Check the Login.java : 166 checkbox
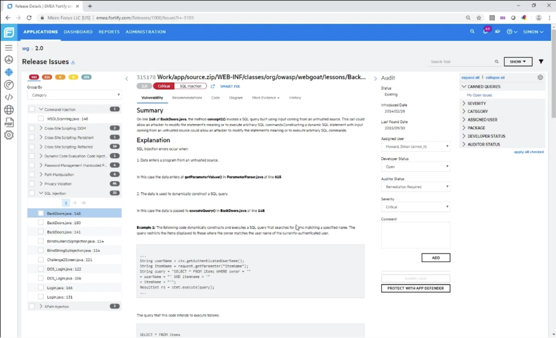This screenshot has height=338, width=556. [x=41, y=288]
